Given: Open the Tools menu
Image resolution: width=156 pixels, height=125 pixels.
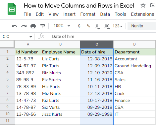Looking at the screenshot, I should click(x=121, y=14).
